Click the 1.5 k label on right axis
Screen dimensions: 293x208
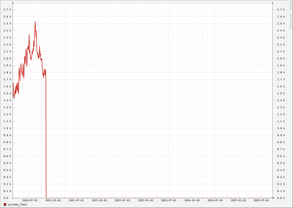pyautogui.click(x=281, y=93)
